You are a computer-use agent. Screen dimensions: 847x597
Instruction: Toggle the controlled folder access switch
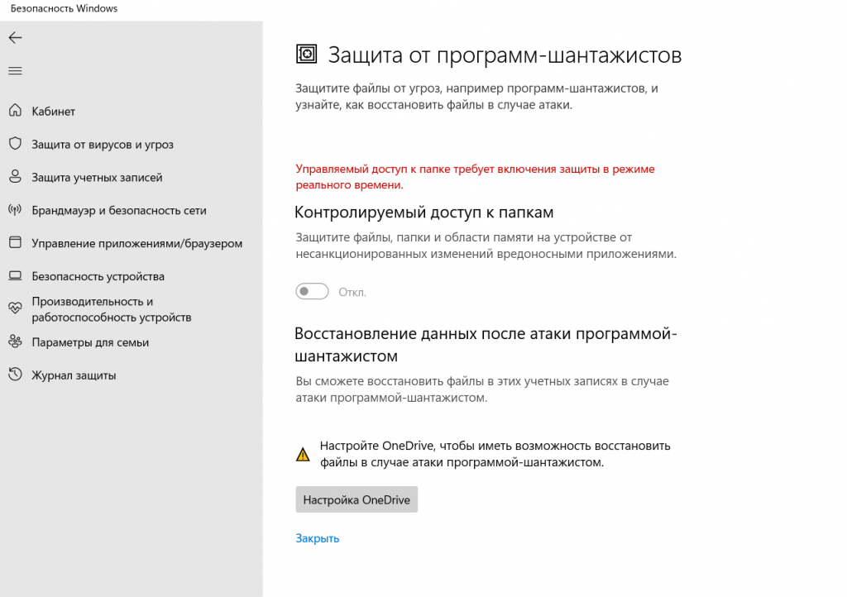312,292
